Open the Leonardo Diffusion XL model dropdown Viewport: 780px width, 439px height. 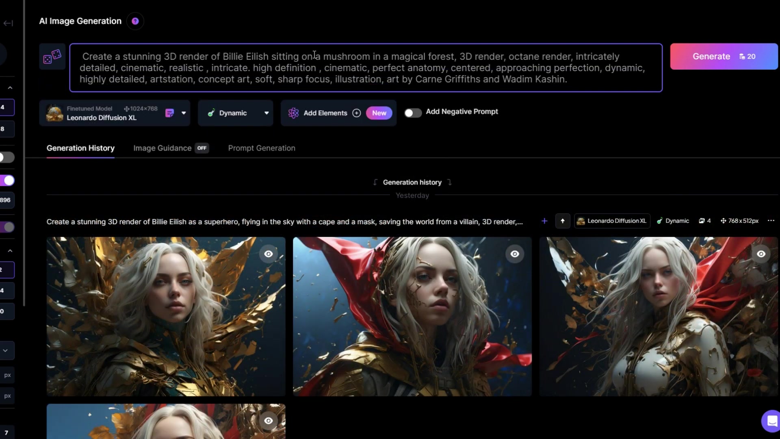tap(184, 113)
